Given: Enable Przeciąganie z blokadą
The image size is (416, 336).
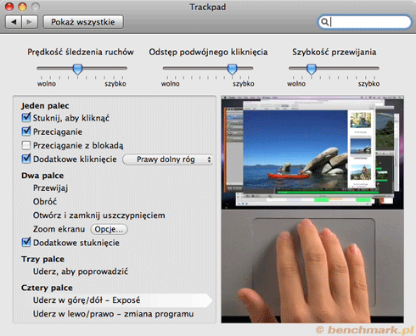Looking at the screenshot, I should pos(26,145).
